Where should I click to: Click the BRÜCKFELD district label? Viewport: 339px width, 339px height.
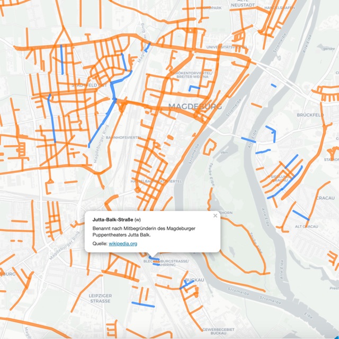point(310,115)
